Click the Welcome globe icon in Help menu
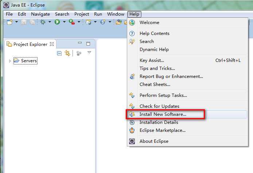Viewport: 253px width, 173px height. (132, 23)
